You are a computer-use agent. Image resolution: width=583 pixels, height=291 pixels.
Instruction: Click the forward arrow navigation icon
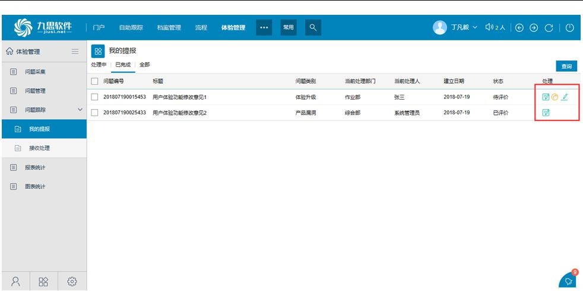click(534, 27)
